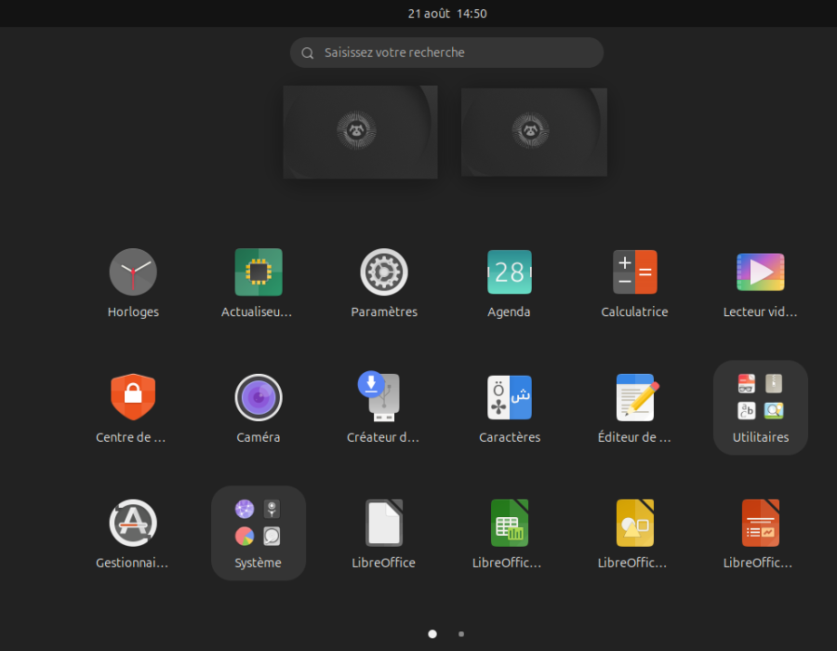Open the Système app folder
Image resolution: width=837 pixels, height=651 pixels.
click(259, 533)
